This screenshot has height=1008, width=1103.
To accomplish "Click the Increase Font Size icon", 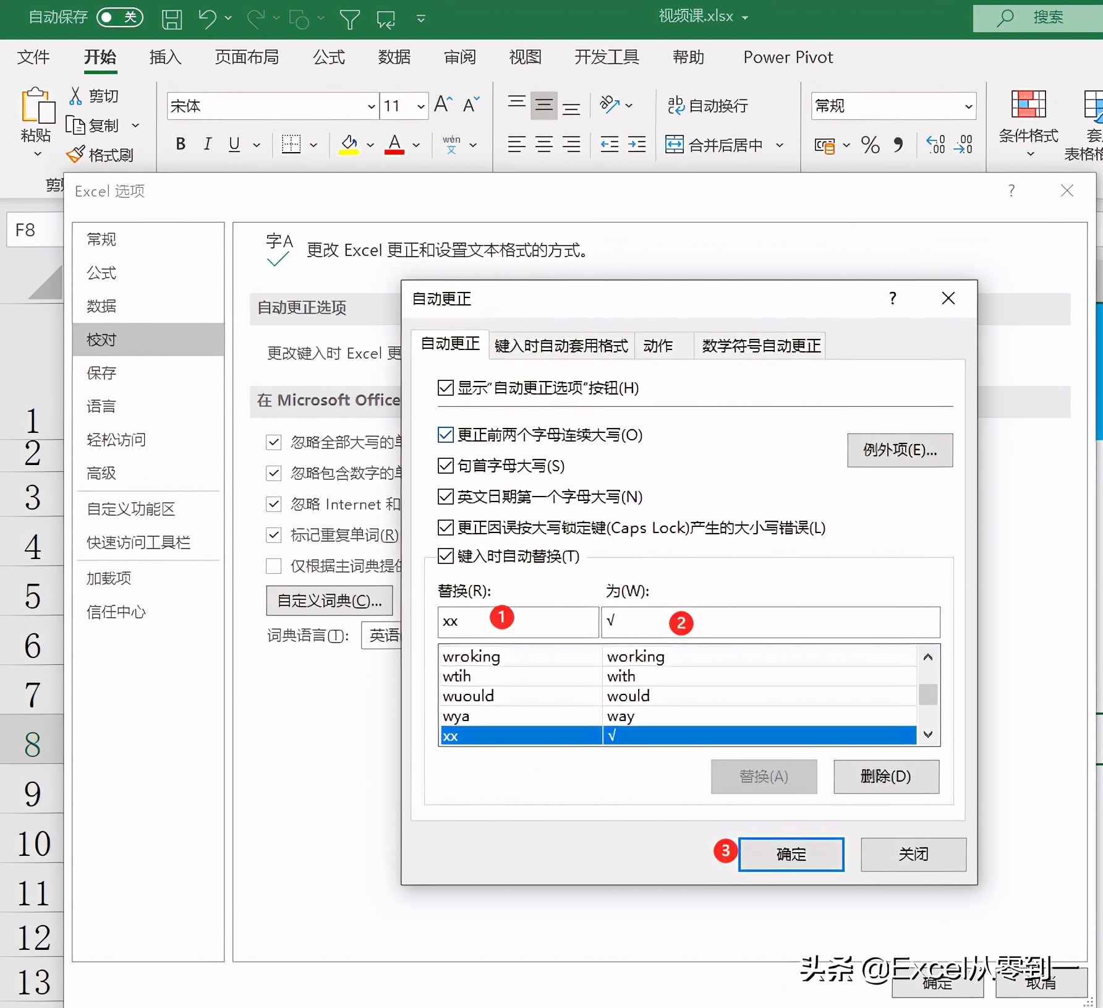I will 443,104.
